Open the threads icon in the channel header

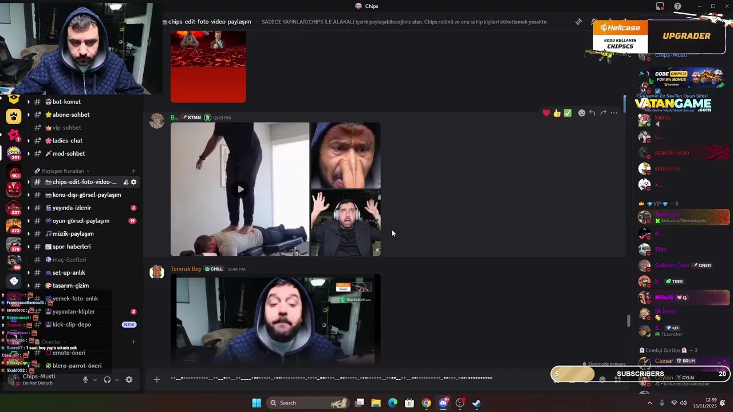coord(578,22)
